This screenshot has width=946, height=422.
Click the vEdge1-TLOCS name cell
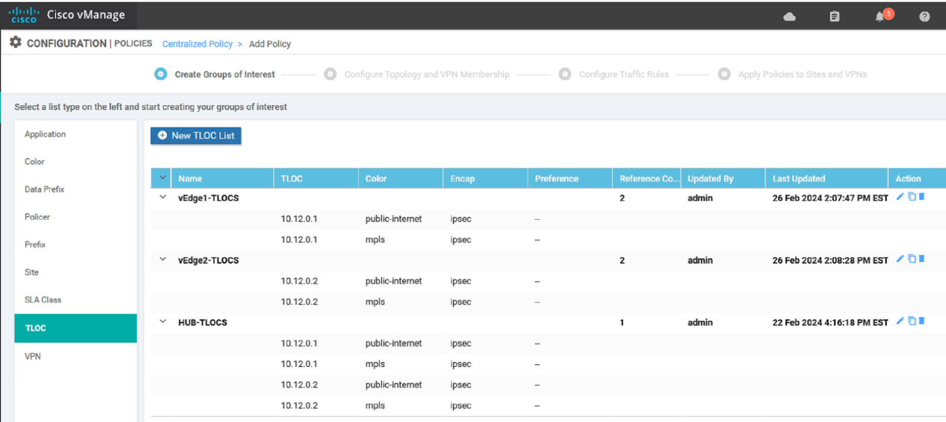pyautogui.click(x=208, y=198)
